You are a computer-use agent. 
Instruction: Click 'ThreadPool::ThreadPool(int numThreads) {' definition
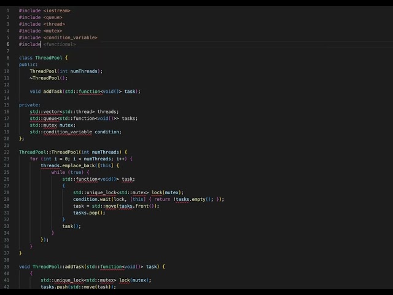(x=73, y=152)
